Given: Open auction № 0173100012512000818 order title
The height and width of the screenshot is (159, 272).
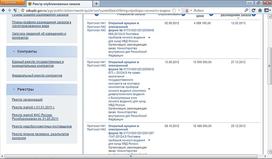Looking at the screenshot, I should coord(131,66).
